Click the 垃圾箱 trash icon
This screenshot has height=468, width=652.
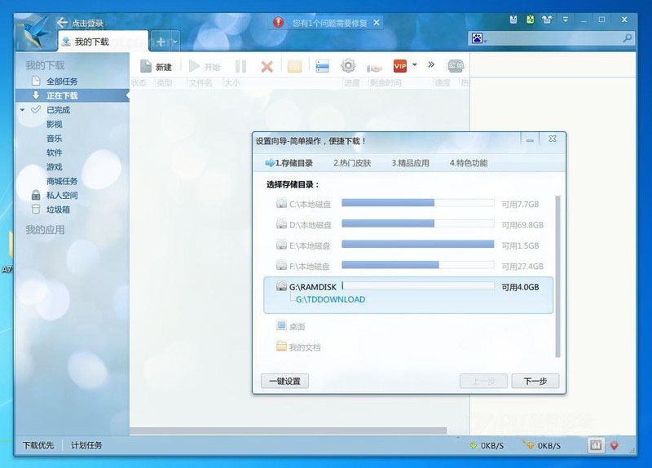pyautogui.click(x=36, y=209)
